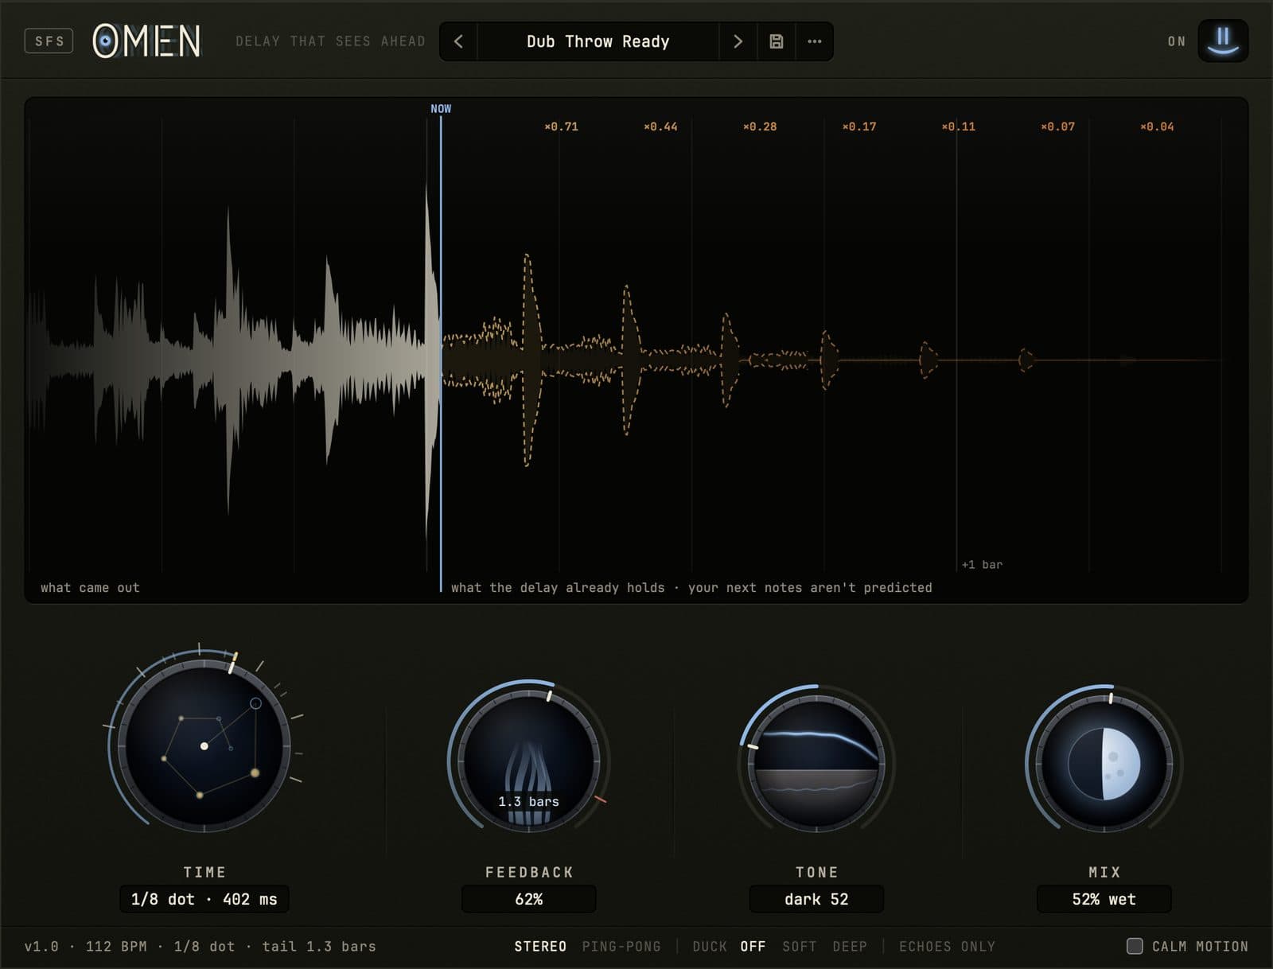Viewport: 1273px width, 969px height.
Task: Click the DUCK label
Action: point(710,946)
